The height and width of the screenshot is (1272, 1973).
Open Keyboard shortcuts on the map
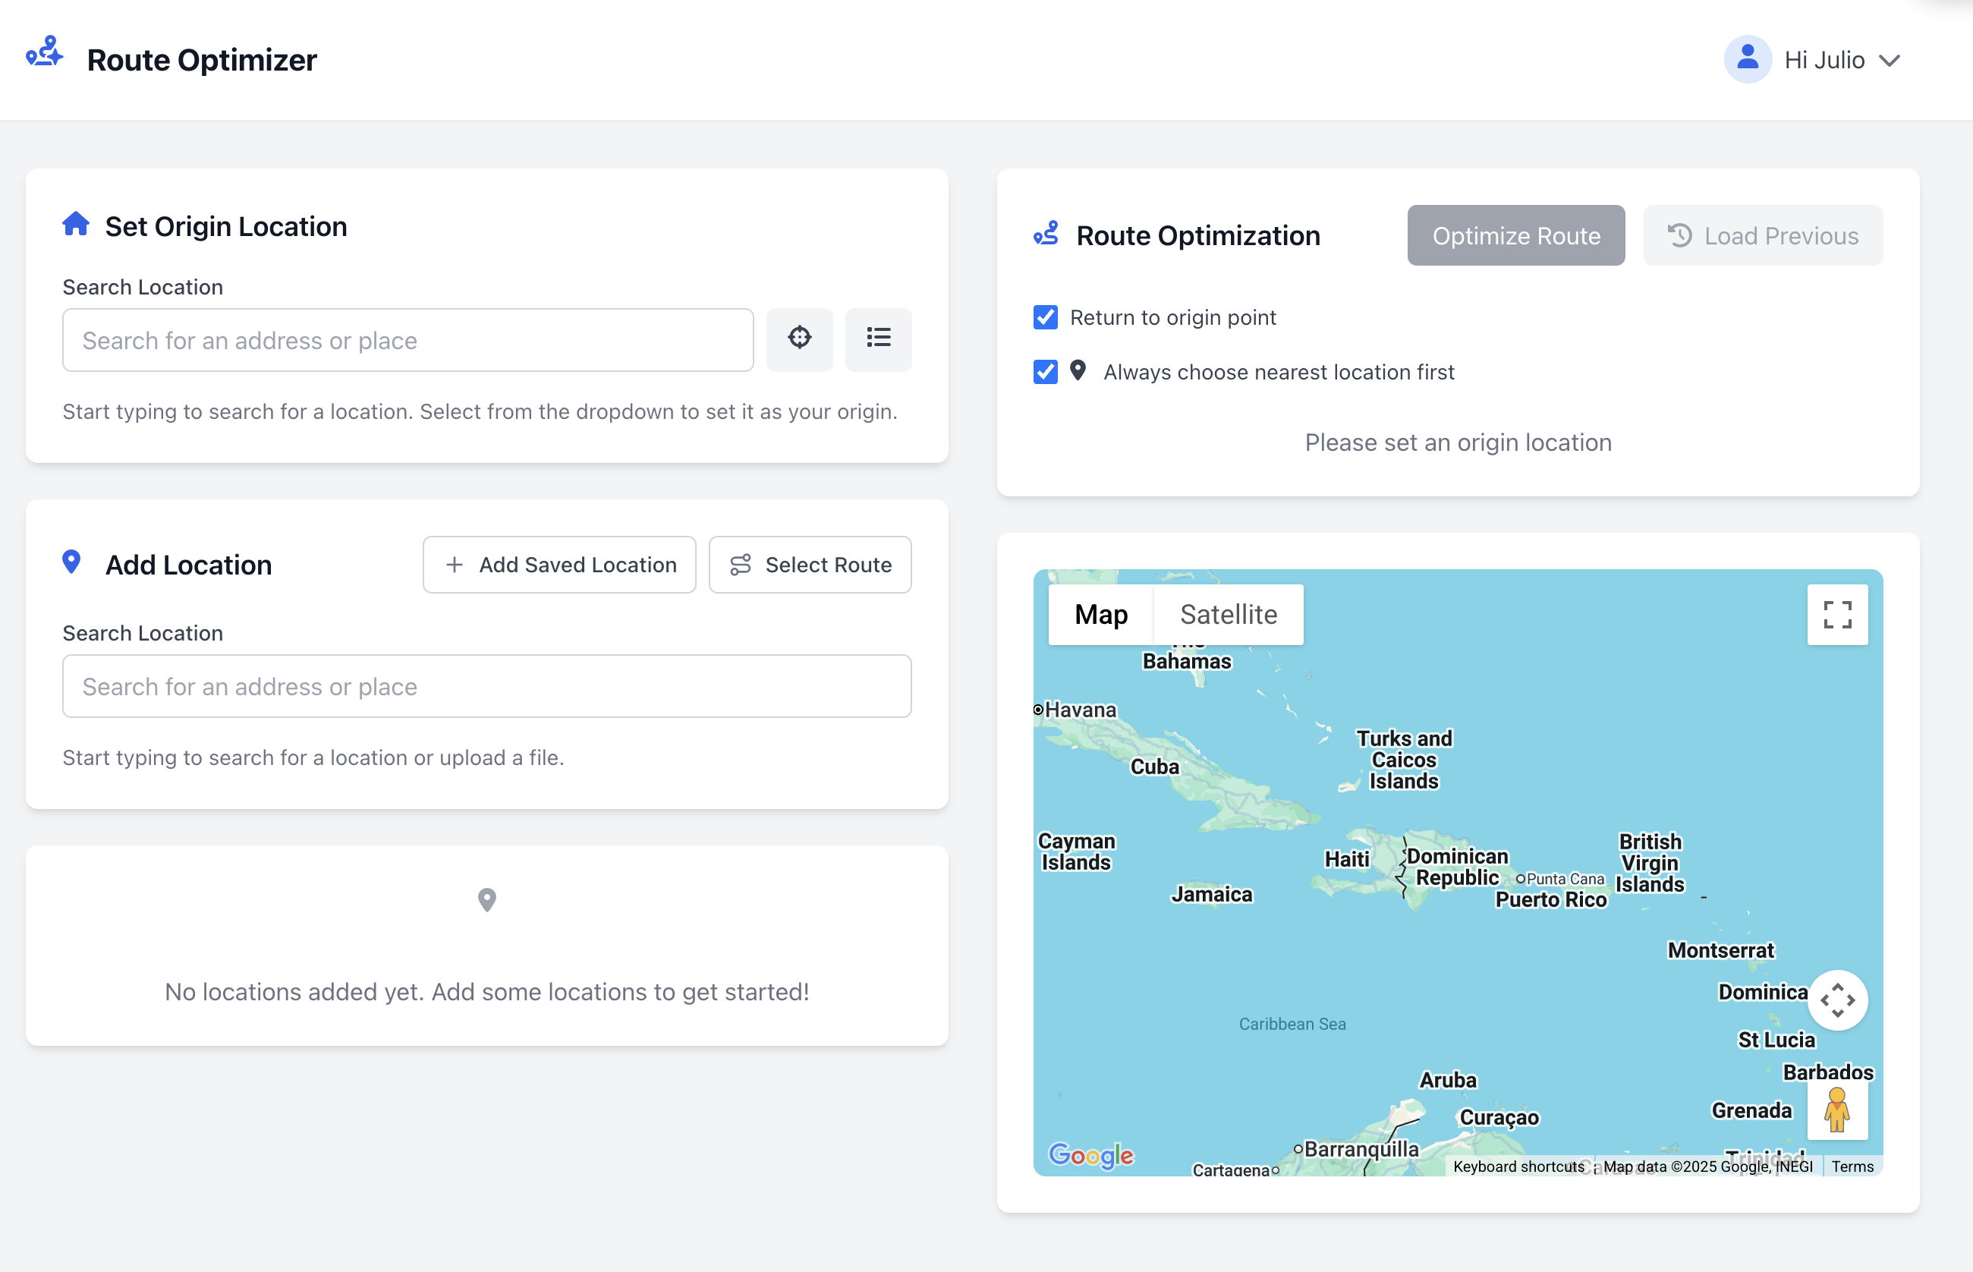click(1518, 1167)
